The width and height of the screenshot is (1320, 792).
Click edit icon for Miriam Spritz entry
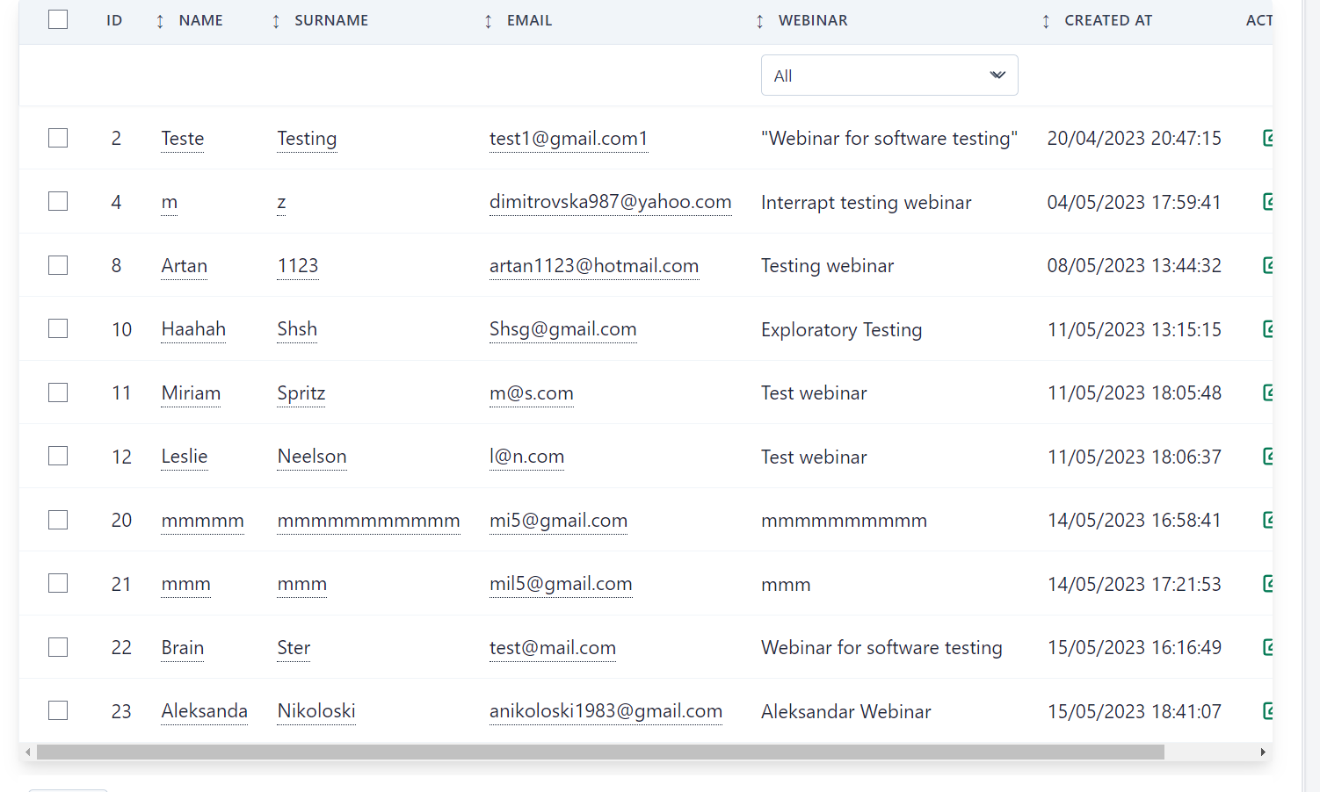[x=1267, y=392]
